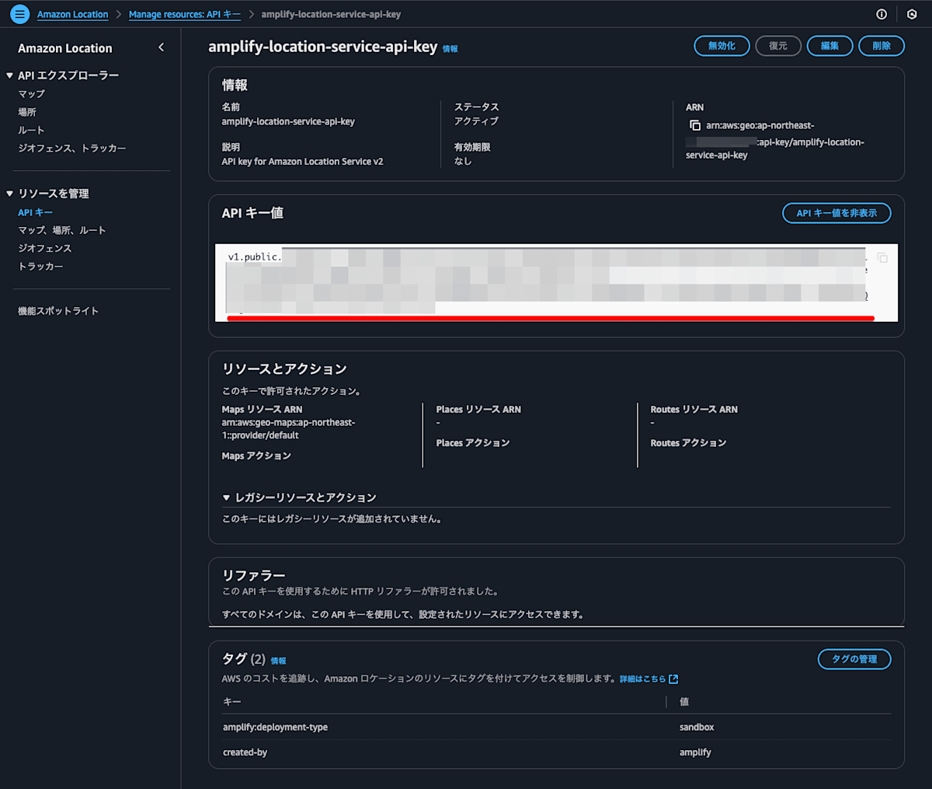Select API キー in the sidebar
This screenshot has width=932, height=789.
pyautogui.click(x=36, y=212)
